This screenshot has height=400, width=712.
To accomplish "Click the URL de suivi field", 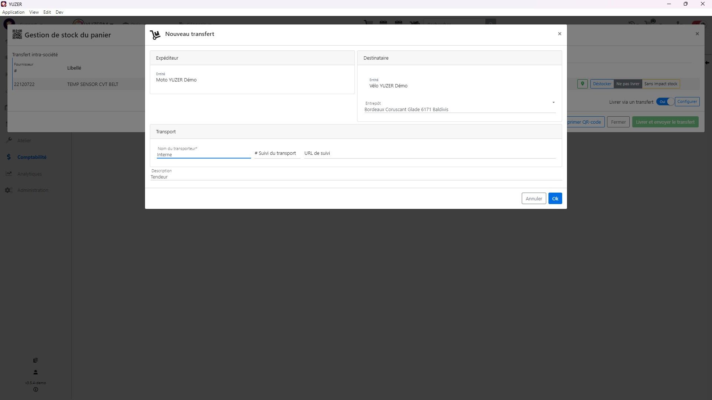I will [429, 153].
